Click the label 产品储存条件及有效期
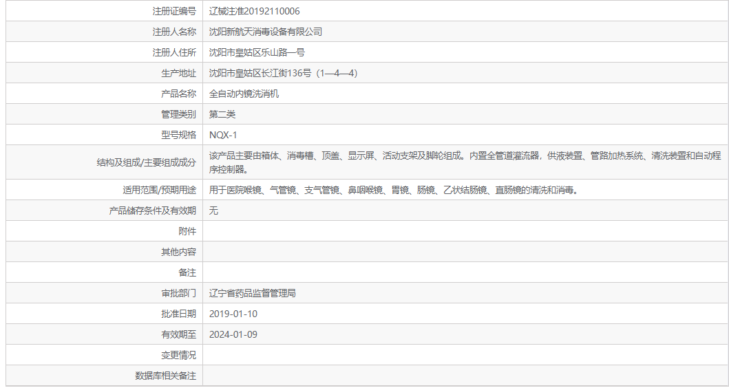729x388 pixels. [x=153, y=211]
